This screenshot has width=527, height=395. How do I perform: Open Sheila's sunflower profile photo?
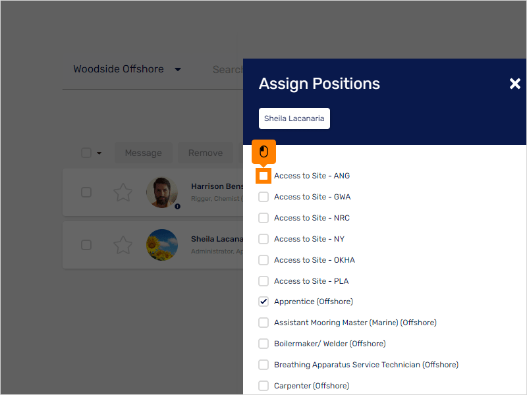click(162, 245)
